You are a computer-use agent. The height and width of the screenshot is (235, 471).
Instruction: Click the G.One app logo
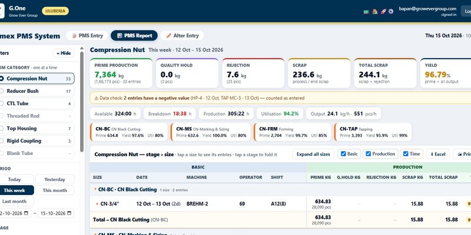coord(2,11)
